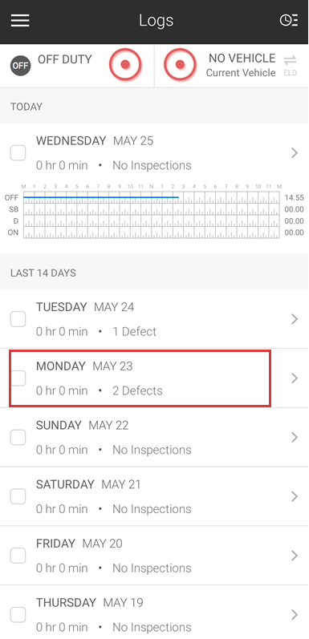Tick the Saturday May 21 checkbox
Image resolution: width=309 pixels, height=639 pixels.
18,496
